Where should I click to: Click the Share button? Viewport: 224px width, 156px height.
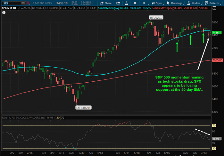(x=106, y=3)
